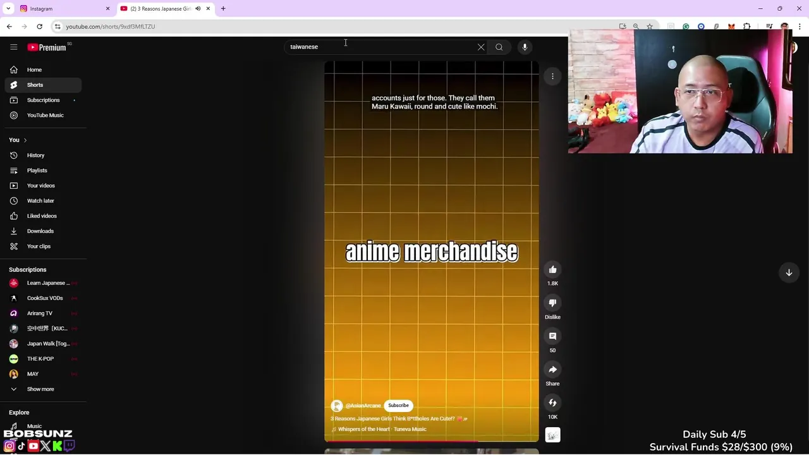Reload the page
The height and width of the screenshot is (455, 809).
point(39,27)
